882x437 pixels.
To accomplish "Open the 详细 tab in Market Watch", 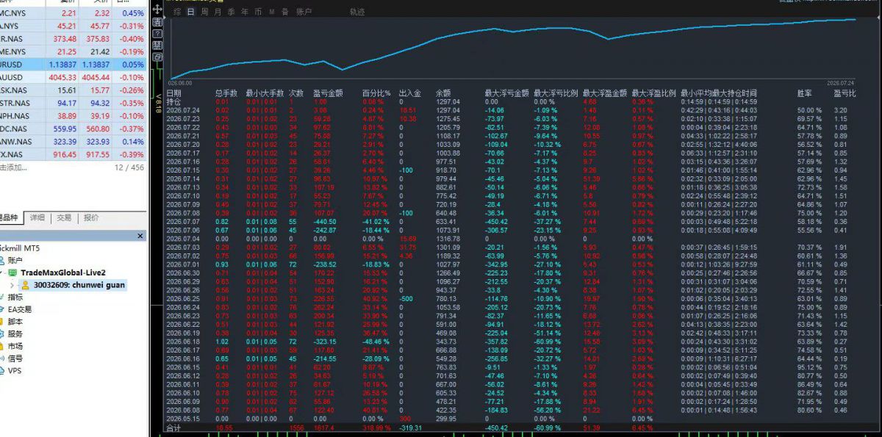I will point(37,218).
